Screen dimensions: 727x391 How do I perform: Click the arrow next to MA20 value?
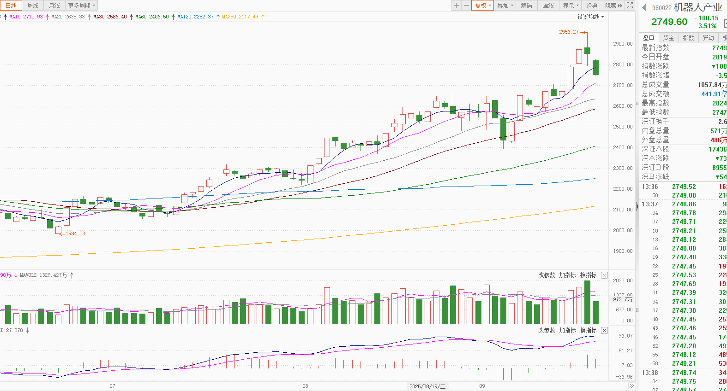[89, 17]
